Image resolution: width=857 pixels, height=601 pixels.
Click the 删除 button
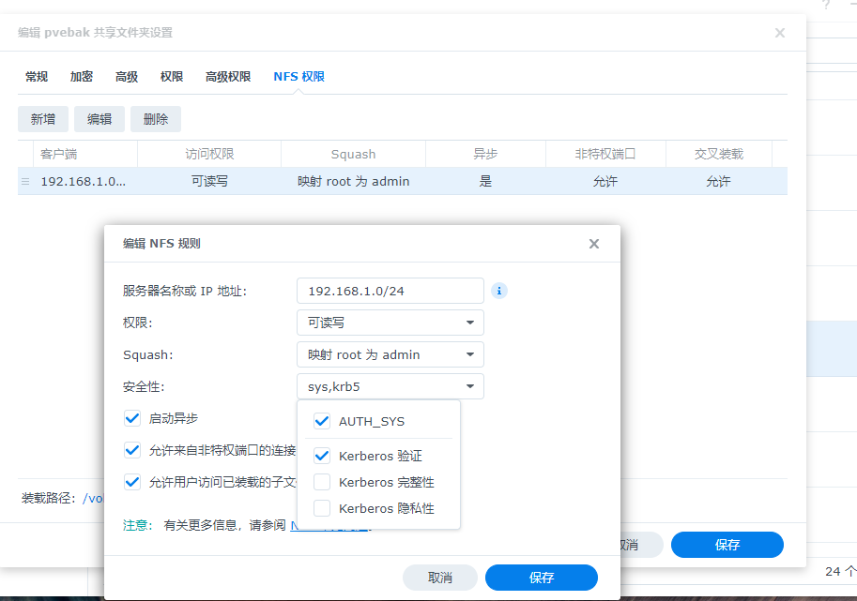[156, 119]
